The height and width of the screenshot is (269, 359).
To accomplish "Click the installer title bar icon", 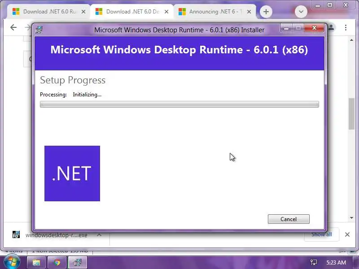I will click(x=39, y=30).
